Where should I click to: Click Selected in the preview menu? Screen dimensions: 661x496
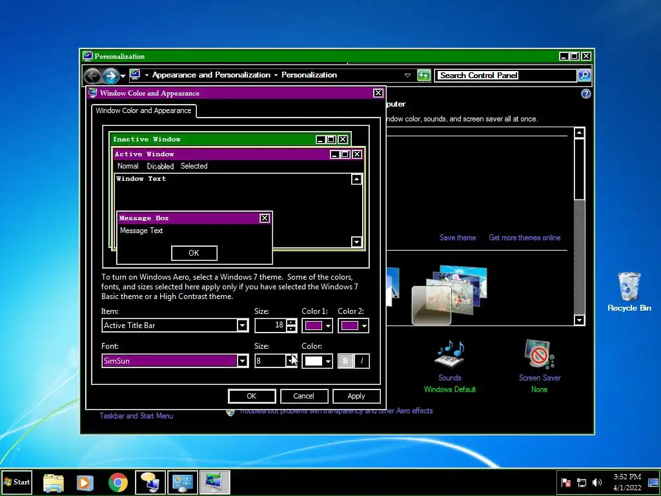pyautogui.click(x=194, y=166)
